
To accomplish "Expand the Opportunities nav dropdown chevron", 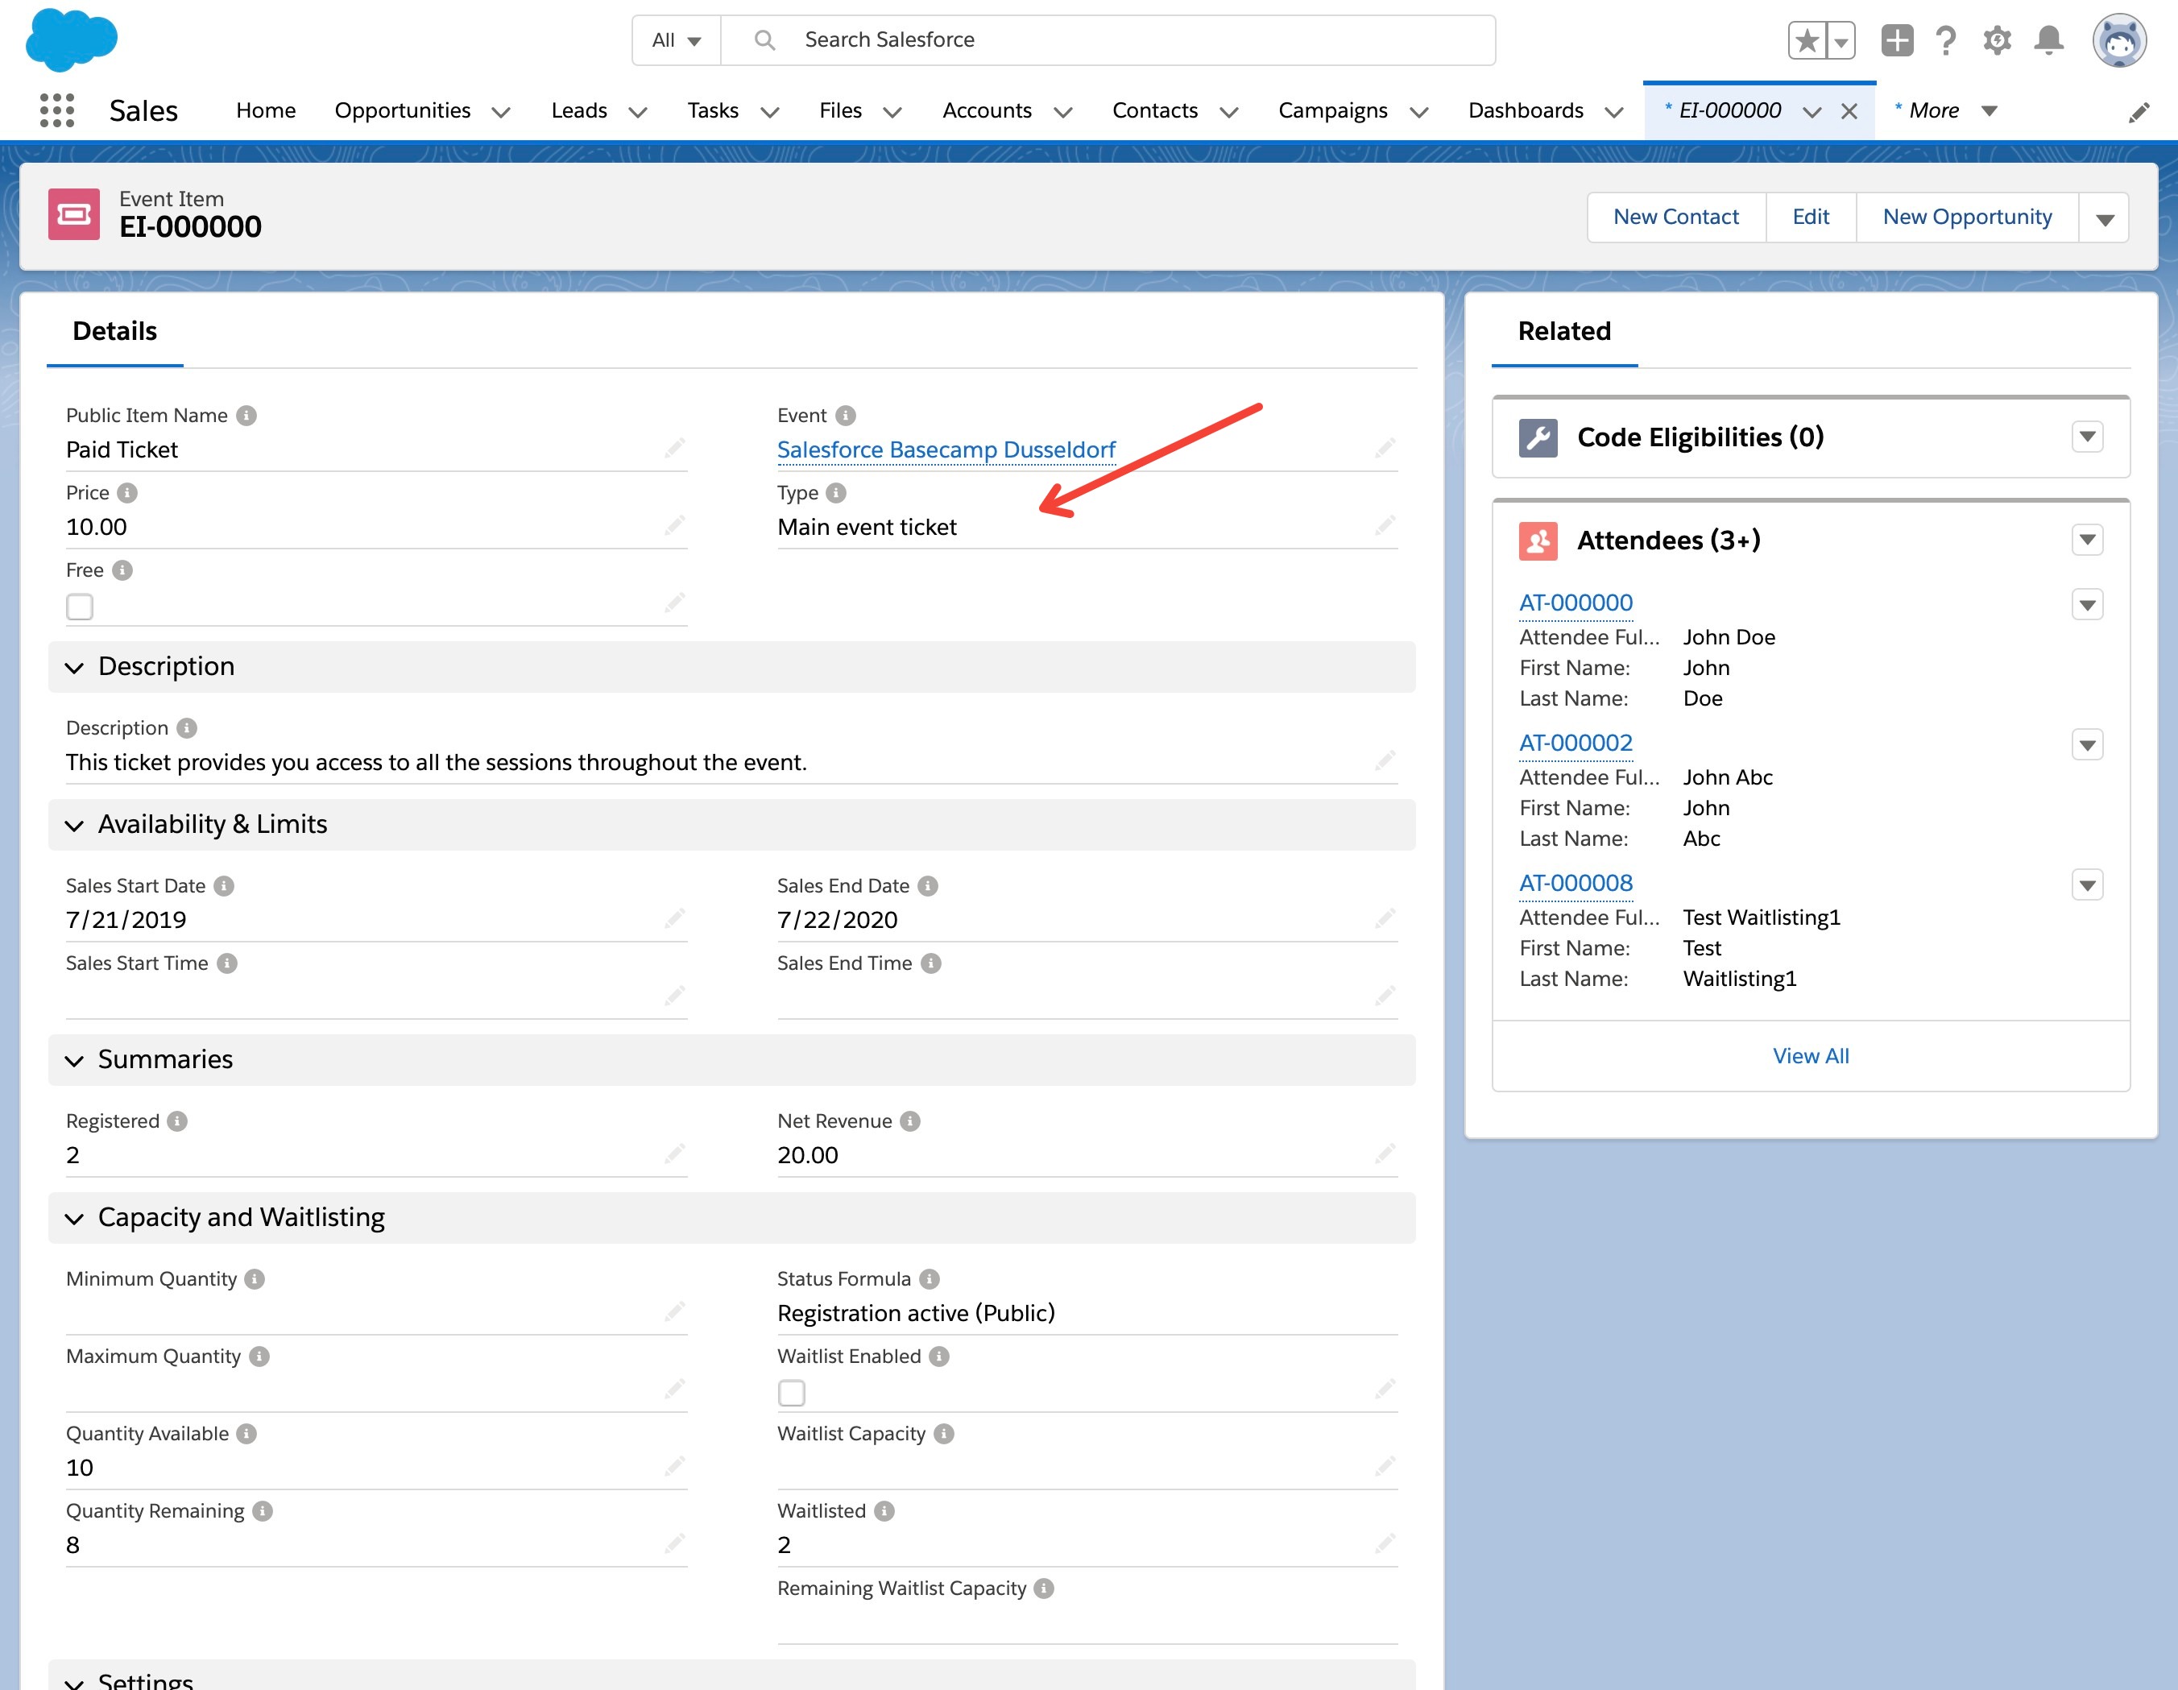I will click(501, 112).
